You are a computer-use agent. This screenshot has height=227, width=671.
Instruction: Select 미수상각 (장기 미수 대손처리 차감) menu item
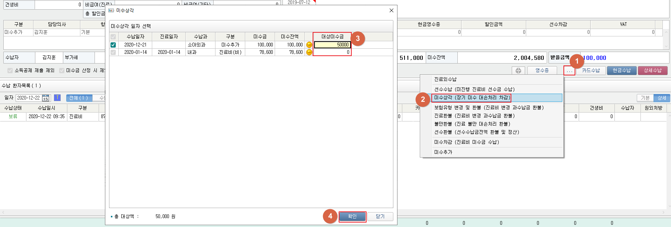coord(472,98)
